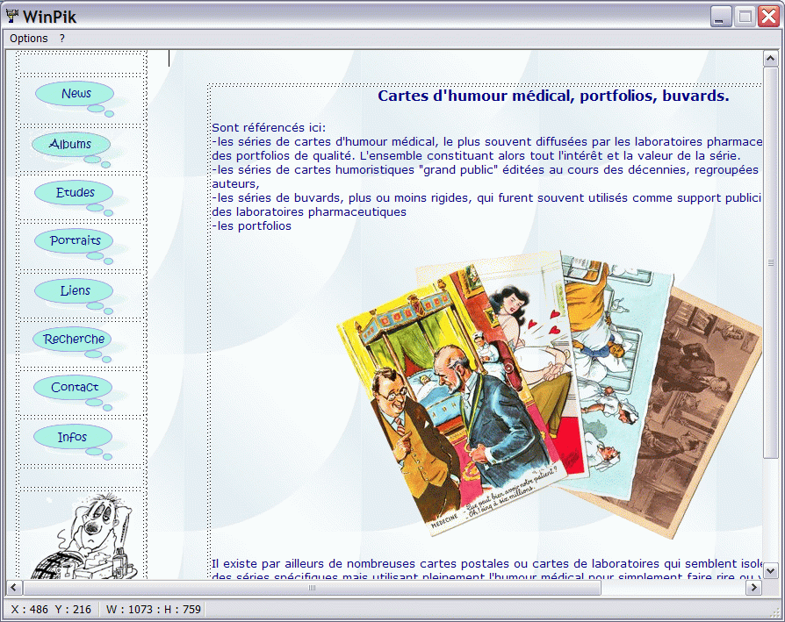Click status bar 'W : 1073 : H : 759'
The height and width of the screenshot is (622, 785).
tap(153, 610)
